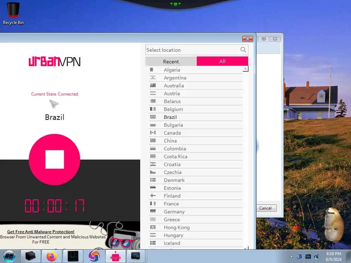The image size is (351, 263).
Task: Open the Windows Start menu
Action: click(9, 256)
